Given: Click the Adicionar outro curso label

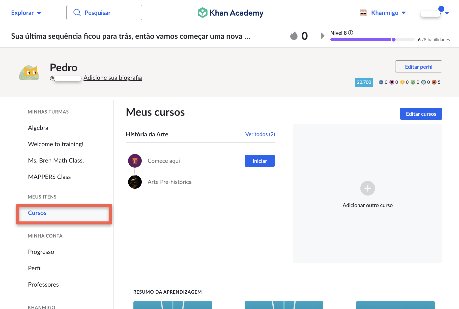Looking at the screenshot, I should 367,205.
